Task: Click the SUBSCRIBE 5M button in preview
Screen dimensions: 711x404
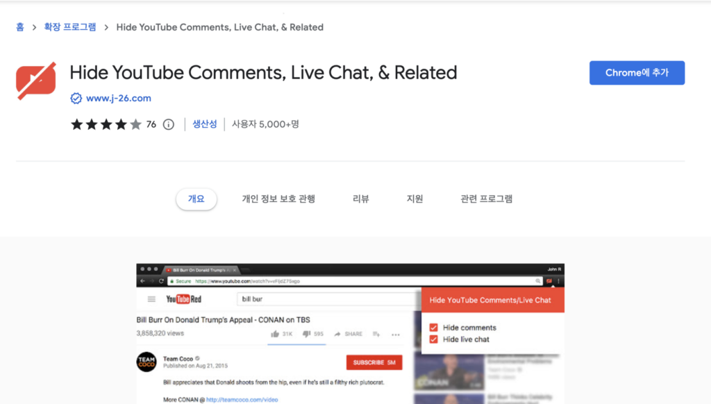Action: [x=374, y=362]
